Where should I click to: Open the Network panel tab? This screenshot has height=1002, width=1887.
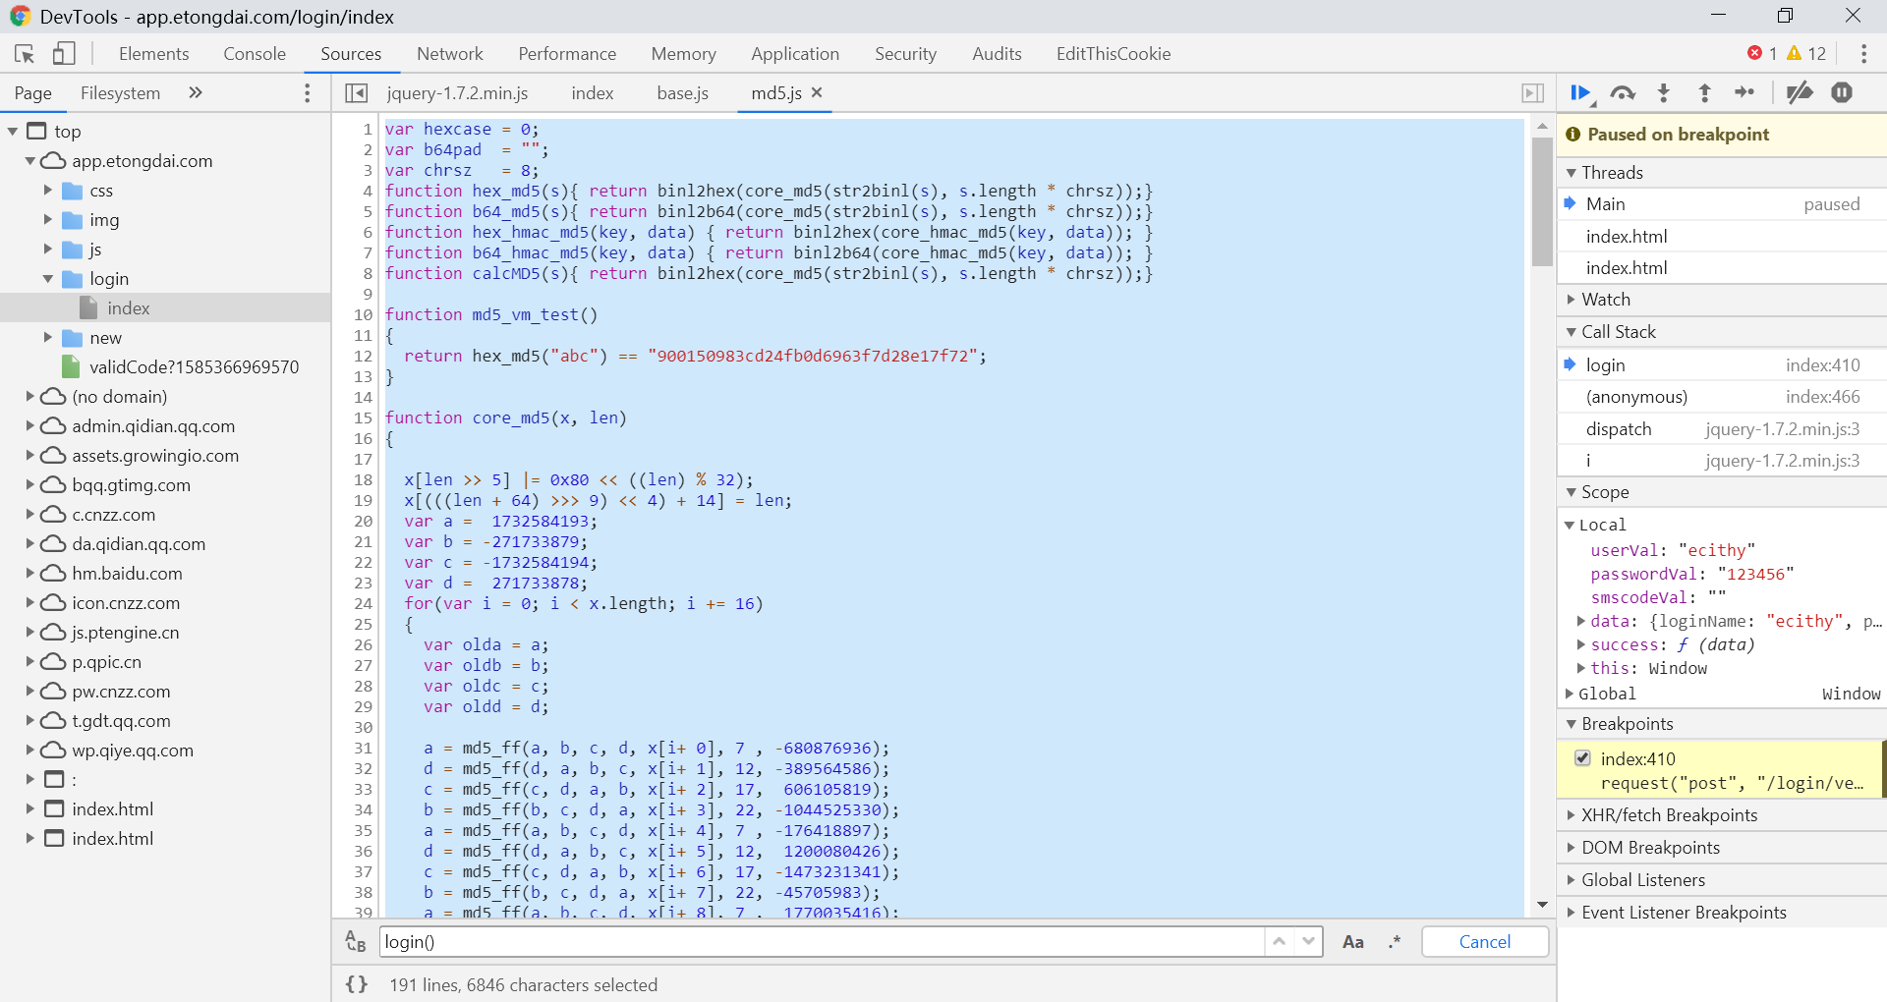tap(450, 54)
